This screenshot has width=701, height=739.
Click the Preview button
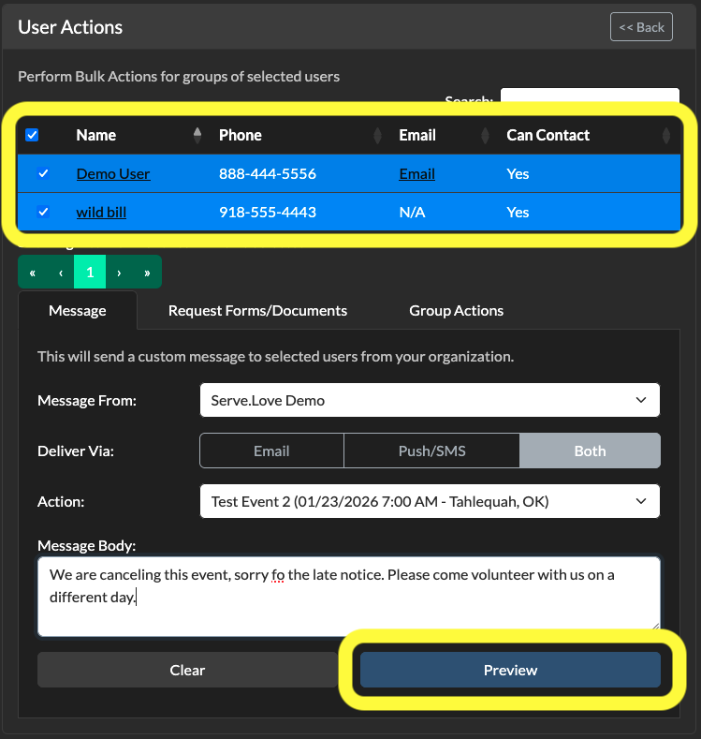[x=510, y=670]
